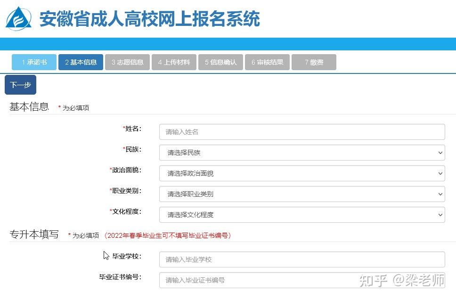Focus the 姓名 input field
This screenshot has height=299, width=456.
302,132
